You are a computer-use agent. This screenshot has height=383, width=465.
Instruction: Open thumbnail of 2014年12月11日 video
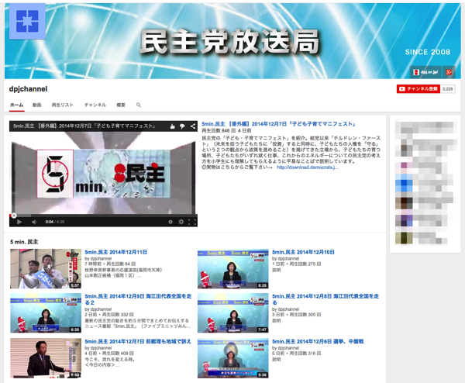tap(46, 269)
